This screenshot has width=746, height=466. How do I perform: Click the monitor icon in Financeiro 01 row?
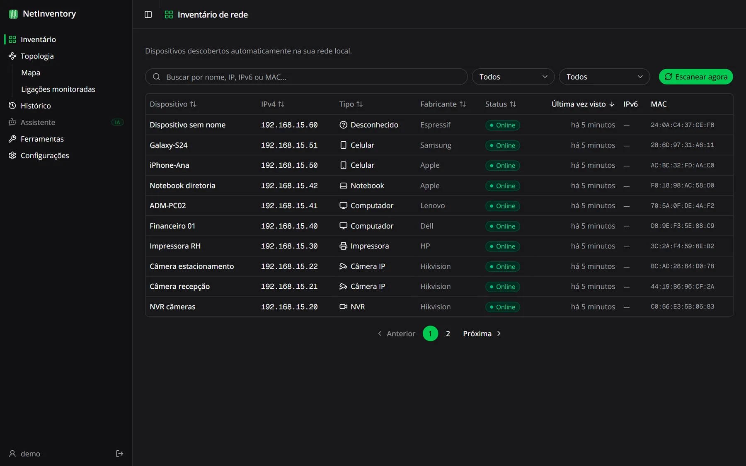[343, 226]
